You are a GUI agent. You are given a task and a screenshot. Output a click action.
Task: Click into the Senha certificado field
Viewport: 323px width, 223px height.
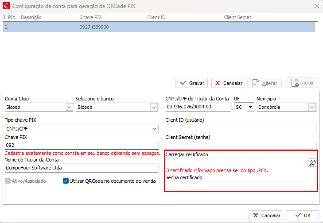(x=235, y=185)
